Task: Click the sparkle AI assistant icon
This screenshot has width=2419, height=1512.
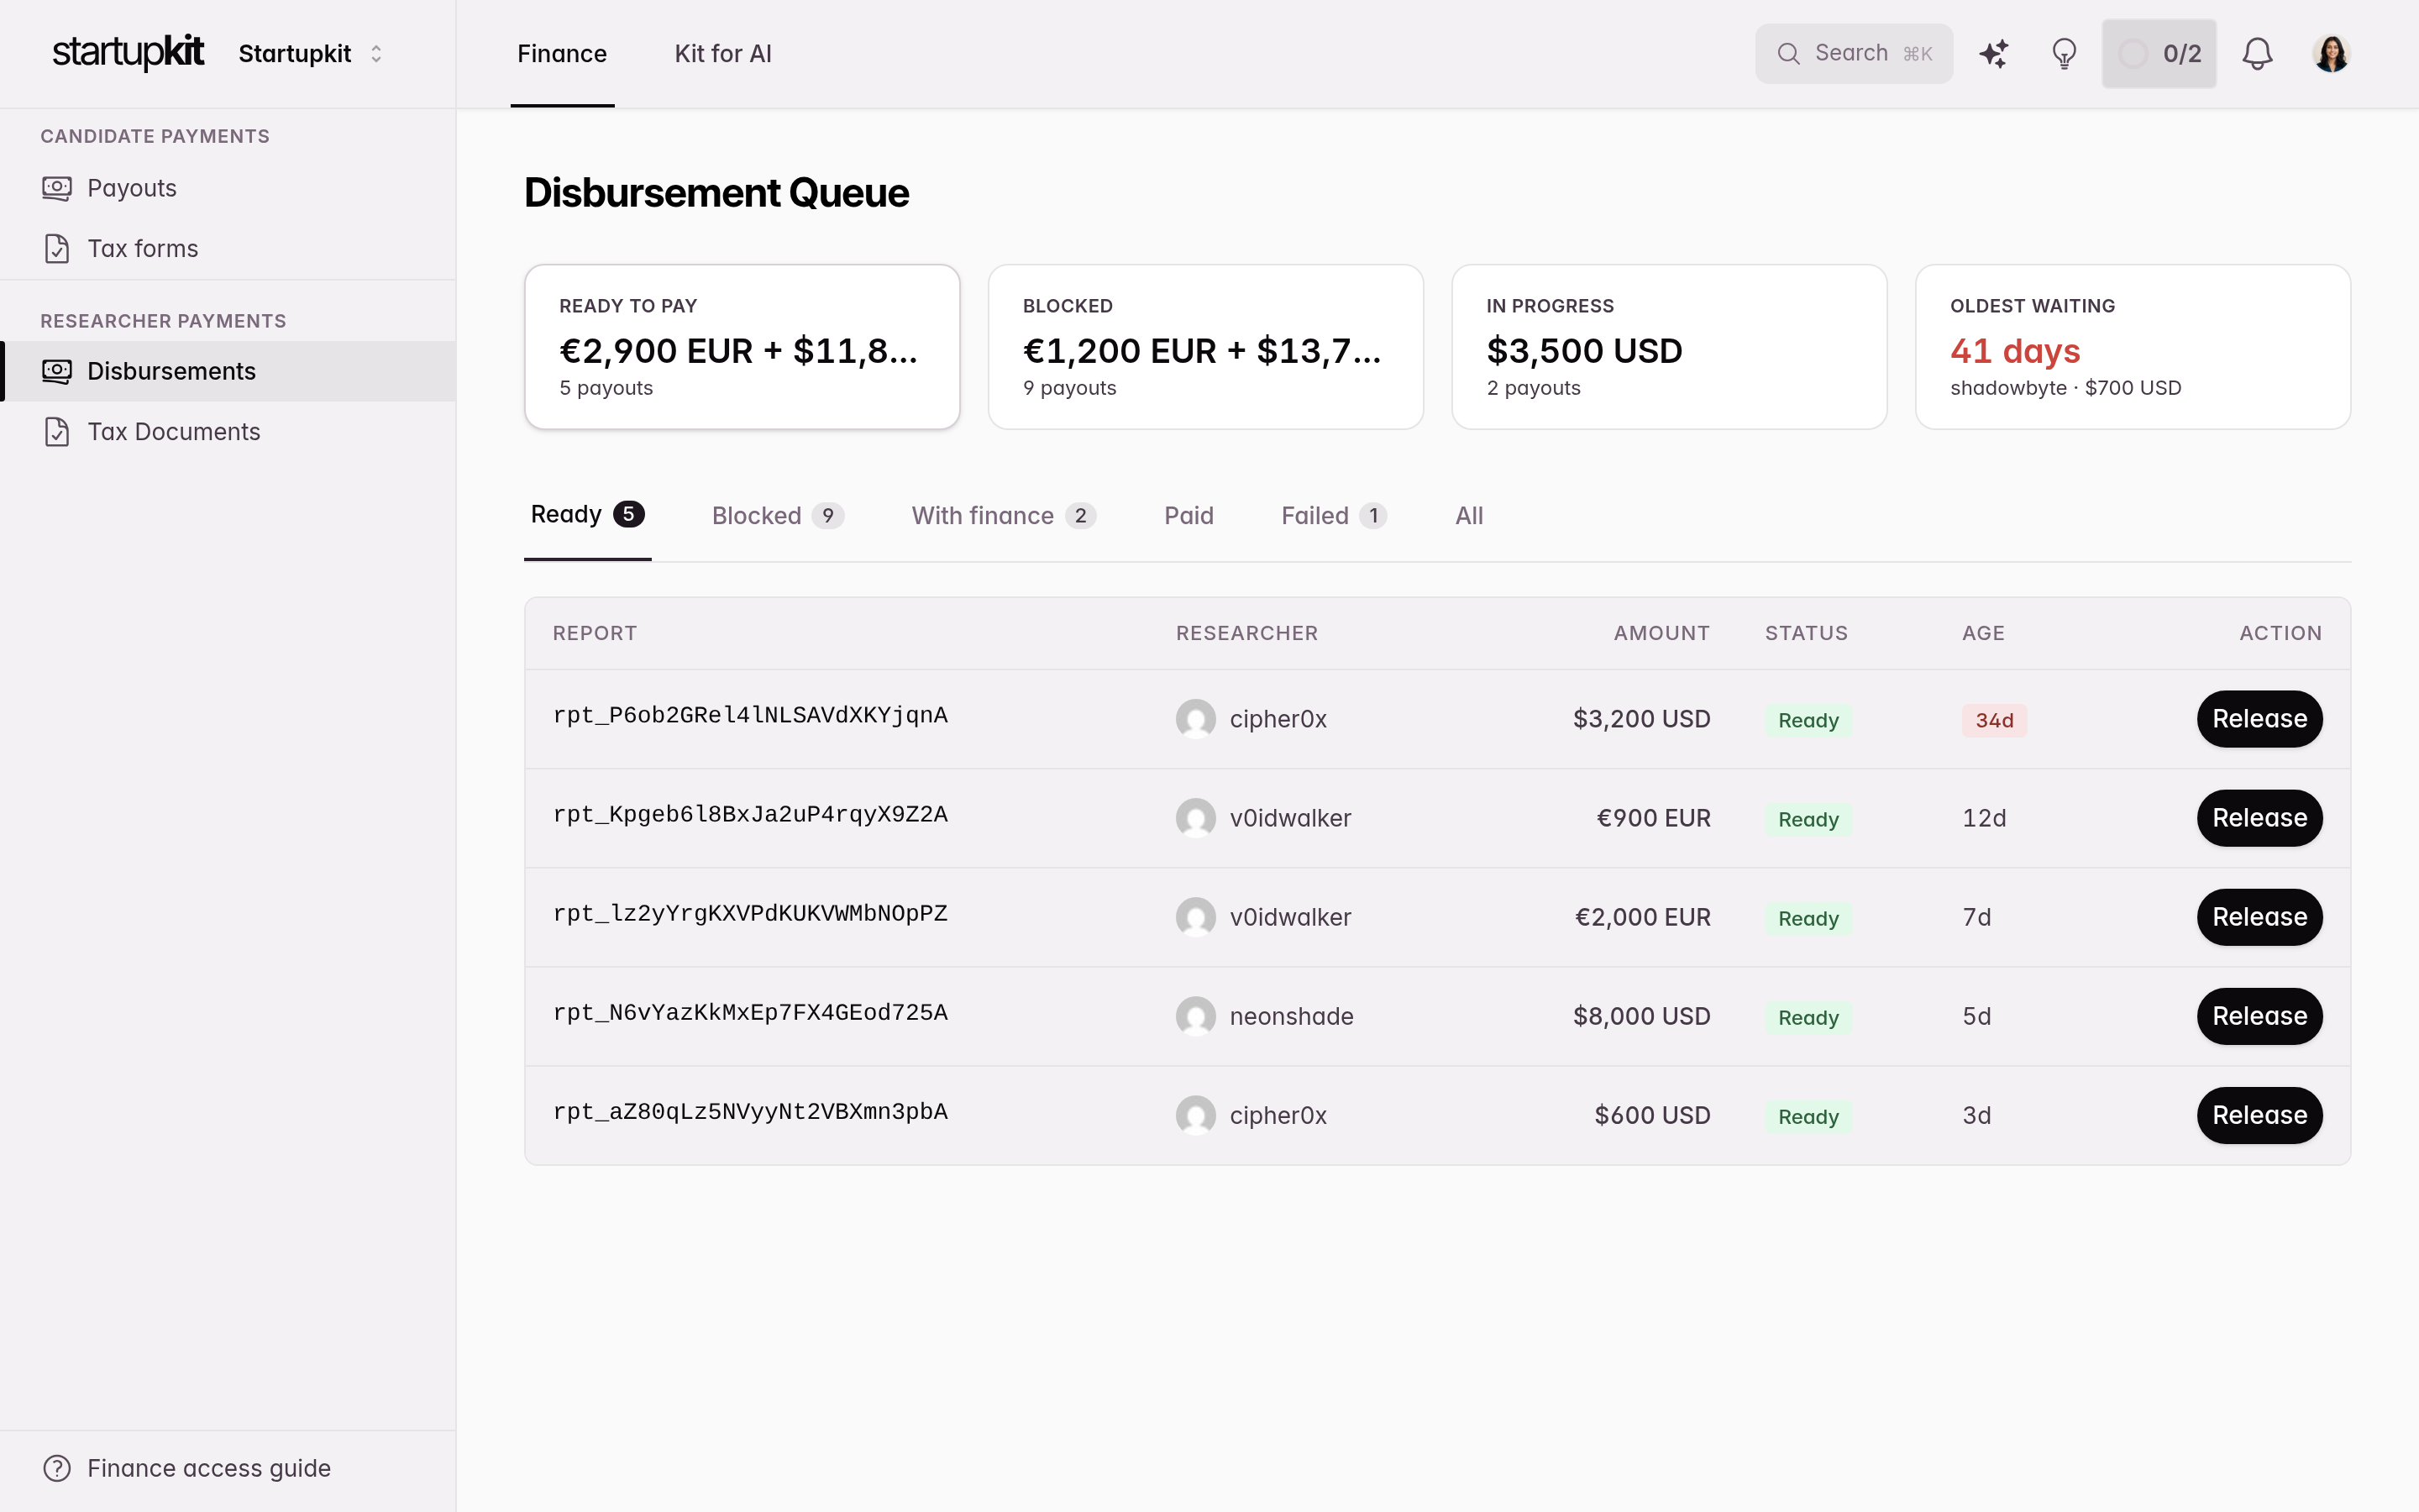Action: click(x=1993, y=53)
